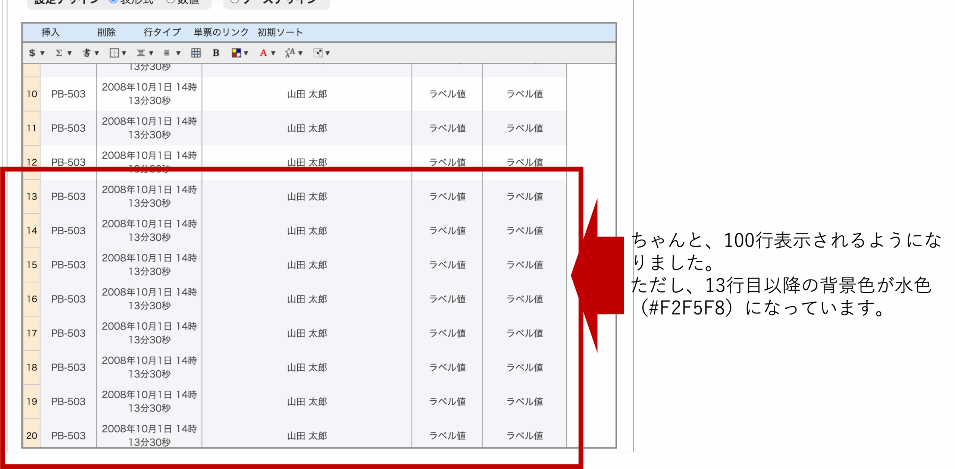Image resolution: width=955 pixels, height=469 pixels.
Task: Click the PB-503 cell in row 17
Action: (68, 333)
